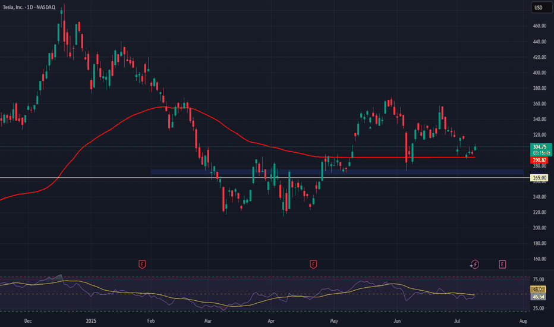The height and width of the screenshot is (327, 554).
Task: Click the 03:15:45 bar countdown timer
Action: (542, 153)
